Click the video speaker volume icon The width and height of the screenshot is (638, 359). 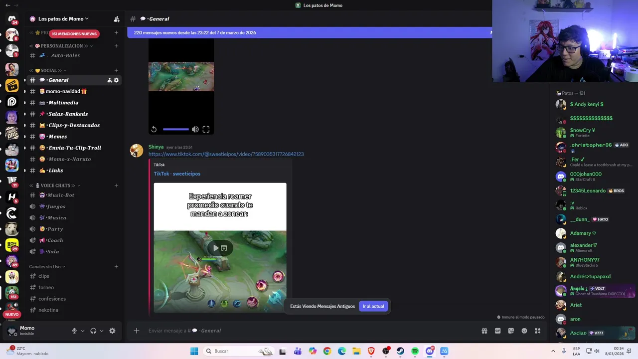click(x=195, y=129)
